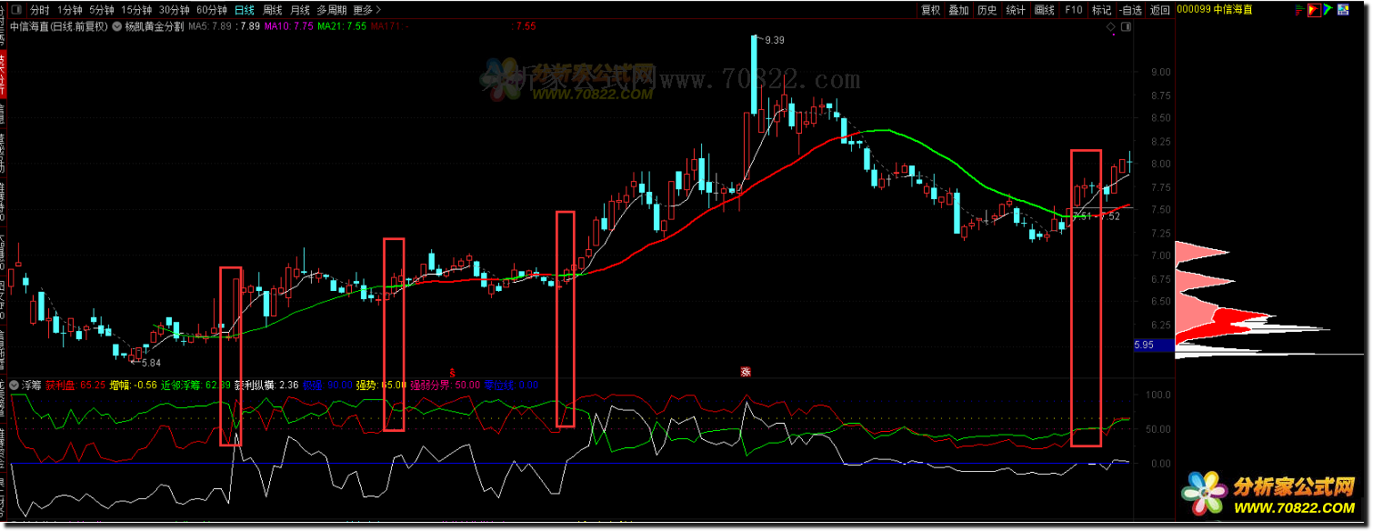Select the 60分钟 period
Screen dimensions: 1373x531
coord(213,10)
